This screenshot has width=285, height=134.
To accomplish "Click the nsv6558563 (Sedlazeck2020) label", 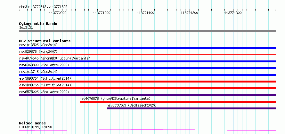I will (x=132, y=105).
